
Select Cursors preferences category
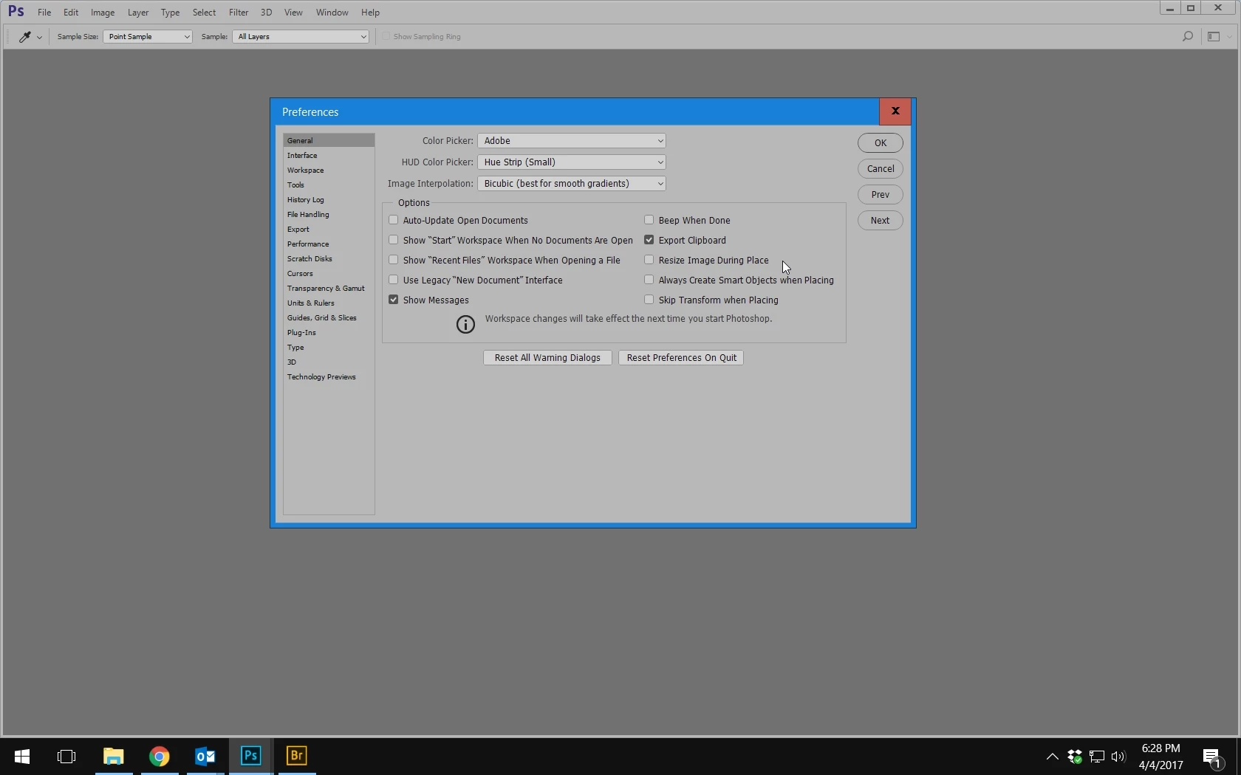pos(329,273)
